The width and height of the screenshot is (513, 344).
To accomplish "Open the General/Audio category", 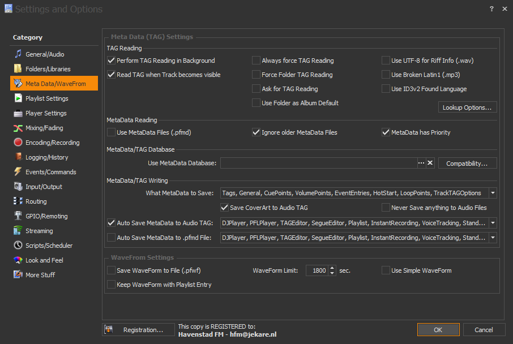I will 54,54.
